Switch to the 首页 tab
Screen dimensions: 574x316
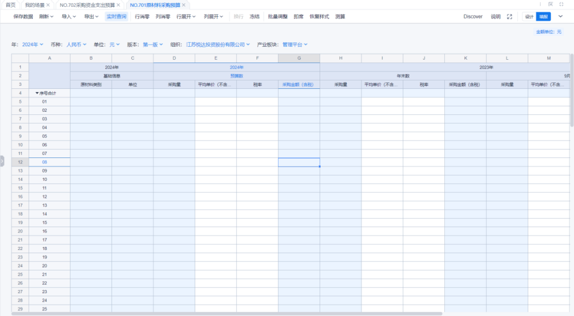10,5
